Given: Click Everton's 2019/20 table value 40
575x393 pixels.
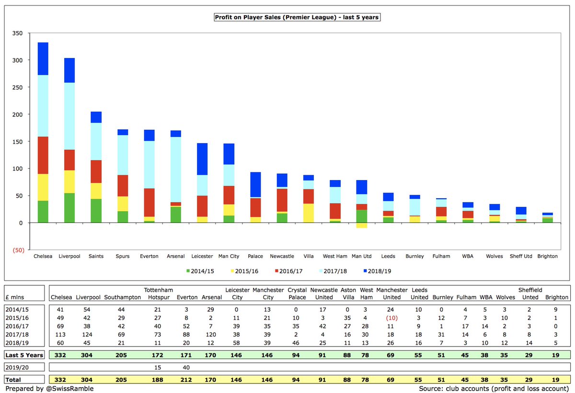Looking at the screenshot, I should click(x=186, y=367).
